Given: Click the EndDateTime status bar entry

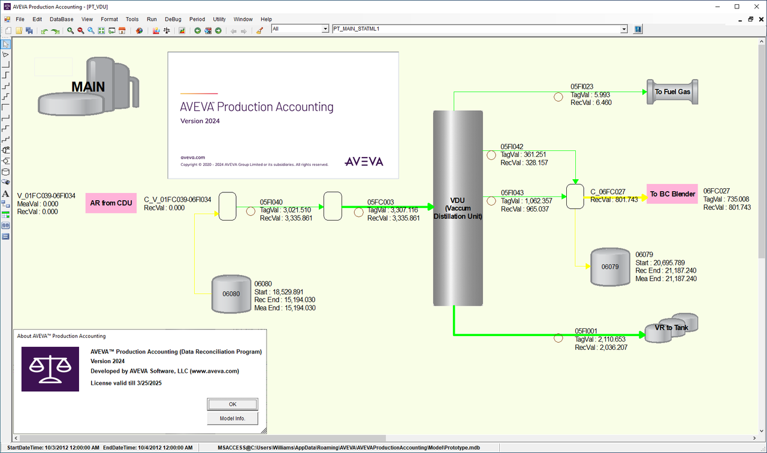Looking at the screenshot, I should [148, 448].
